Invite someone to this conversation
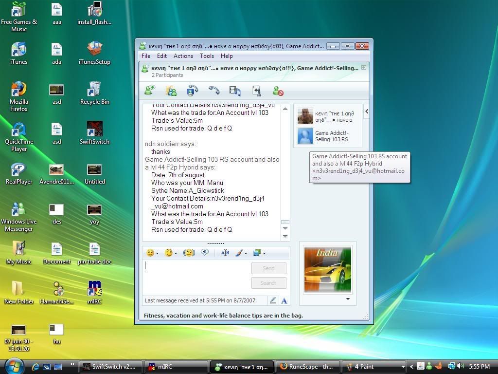This screenshot has height=374, width=498. coord(150,91)
